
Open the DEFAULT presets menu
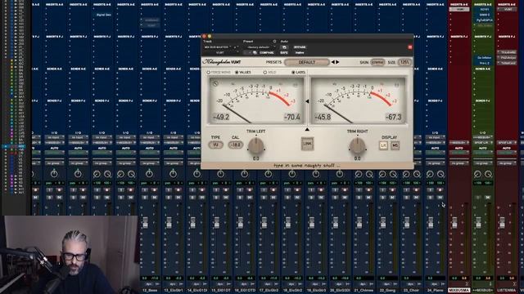coord(307,62)
